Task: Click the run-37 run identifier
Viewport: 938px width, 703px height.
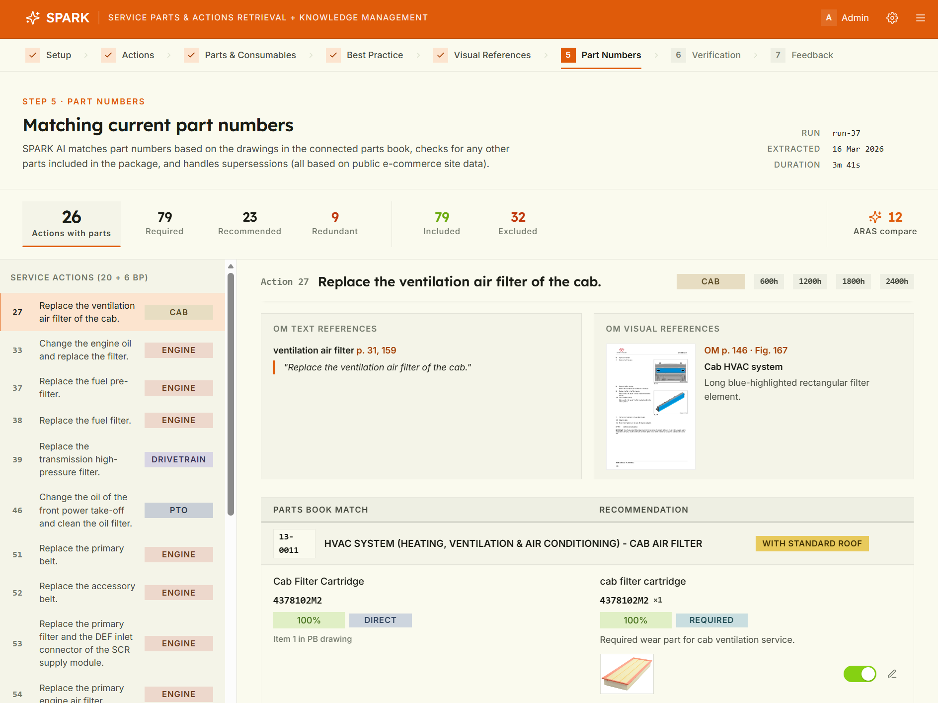Action: click(x=847, y=133)
